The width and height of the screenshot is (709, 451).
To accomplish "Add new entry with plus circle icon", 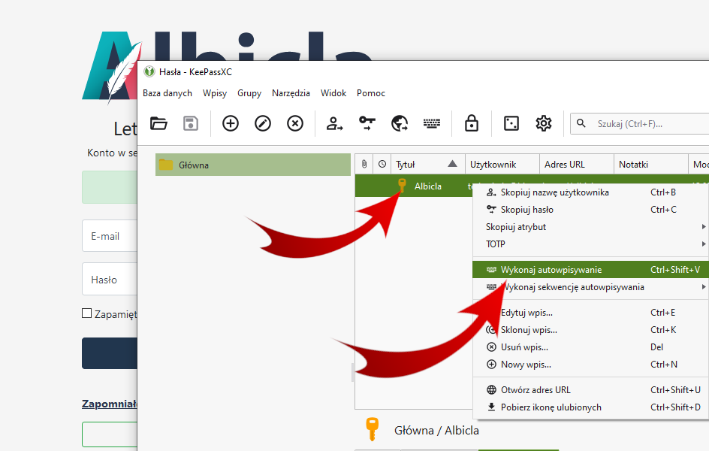I will [230, 123].
